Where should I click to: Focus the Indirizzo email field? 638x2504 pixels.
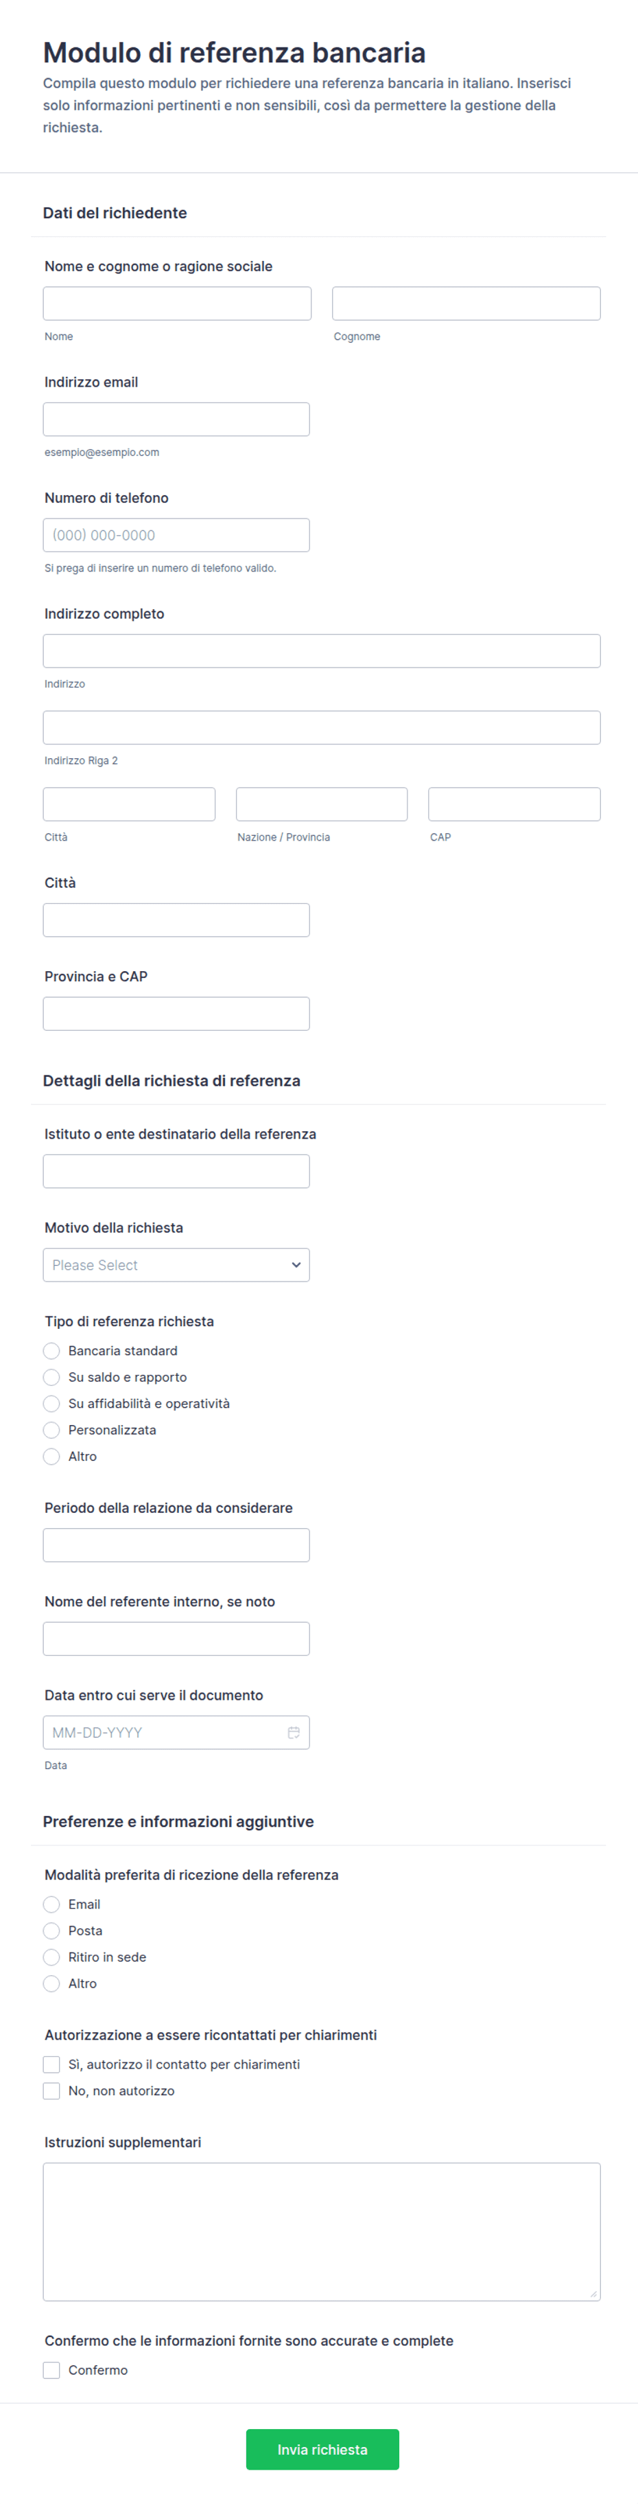tap(176, 419)
